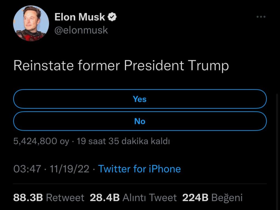This screenshot has width=280, height=210.
Task: Click the 5,424,800 oy vote count
Action: 41,141
